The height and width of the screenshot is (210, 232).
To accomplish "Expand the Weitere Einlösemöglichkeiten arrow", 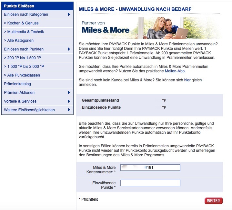I will point(69,110).
